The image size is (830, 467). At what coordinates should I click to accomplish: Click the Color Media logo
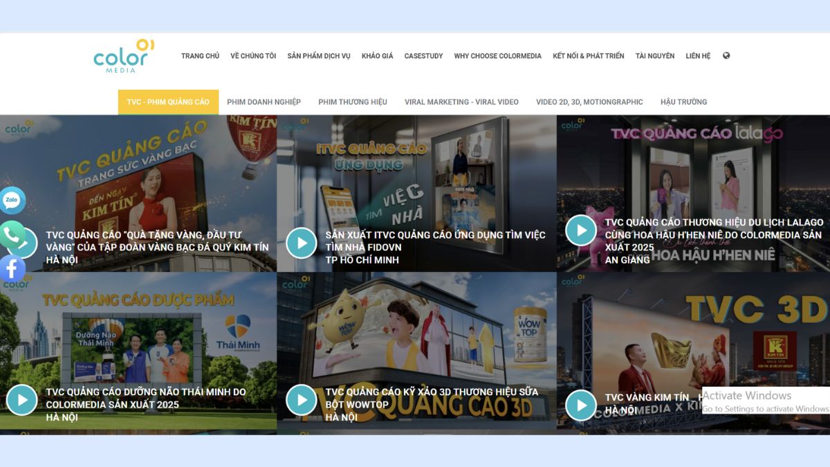pyautogui.click(x=124, y=56)
